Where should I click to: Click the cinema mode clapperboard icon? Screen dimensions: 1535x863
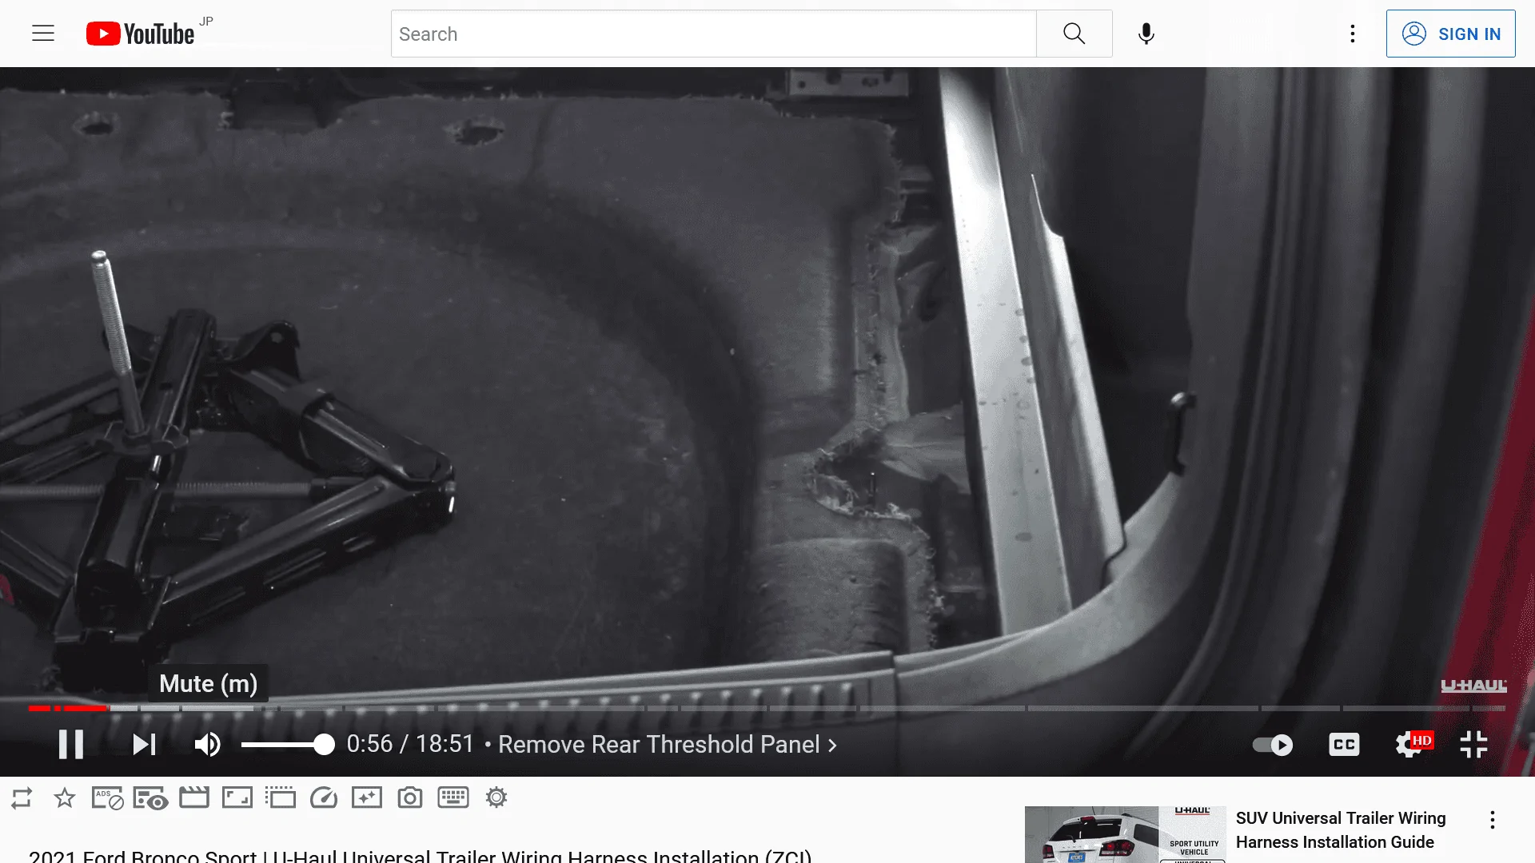(193, 797)
